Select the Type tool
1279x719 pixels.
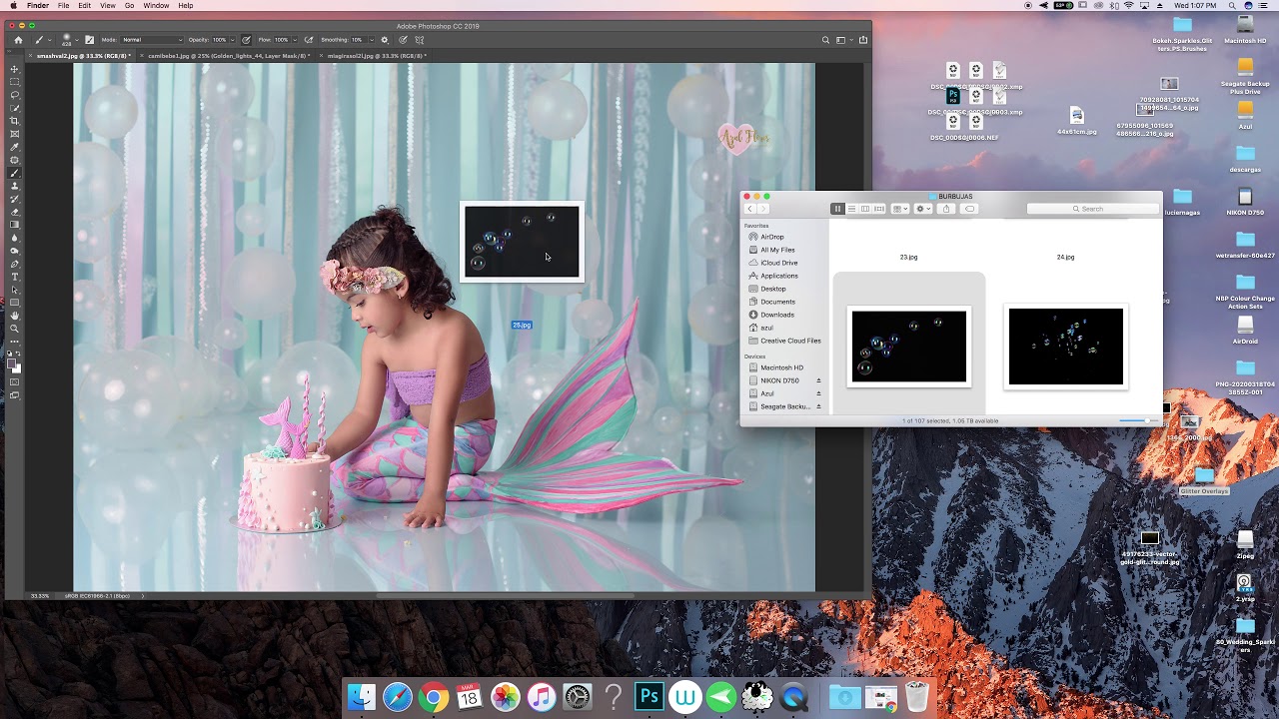pyautogui.click(x=15, y=277)
